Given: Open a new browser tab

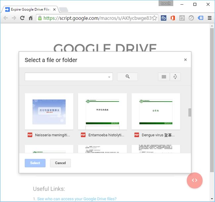Looking at the screenshot, I should [x=64, y=10].
